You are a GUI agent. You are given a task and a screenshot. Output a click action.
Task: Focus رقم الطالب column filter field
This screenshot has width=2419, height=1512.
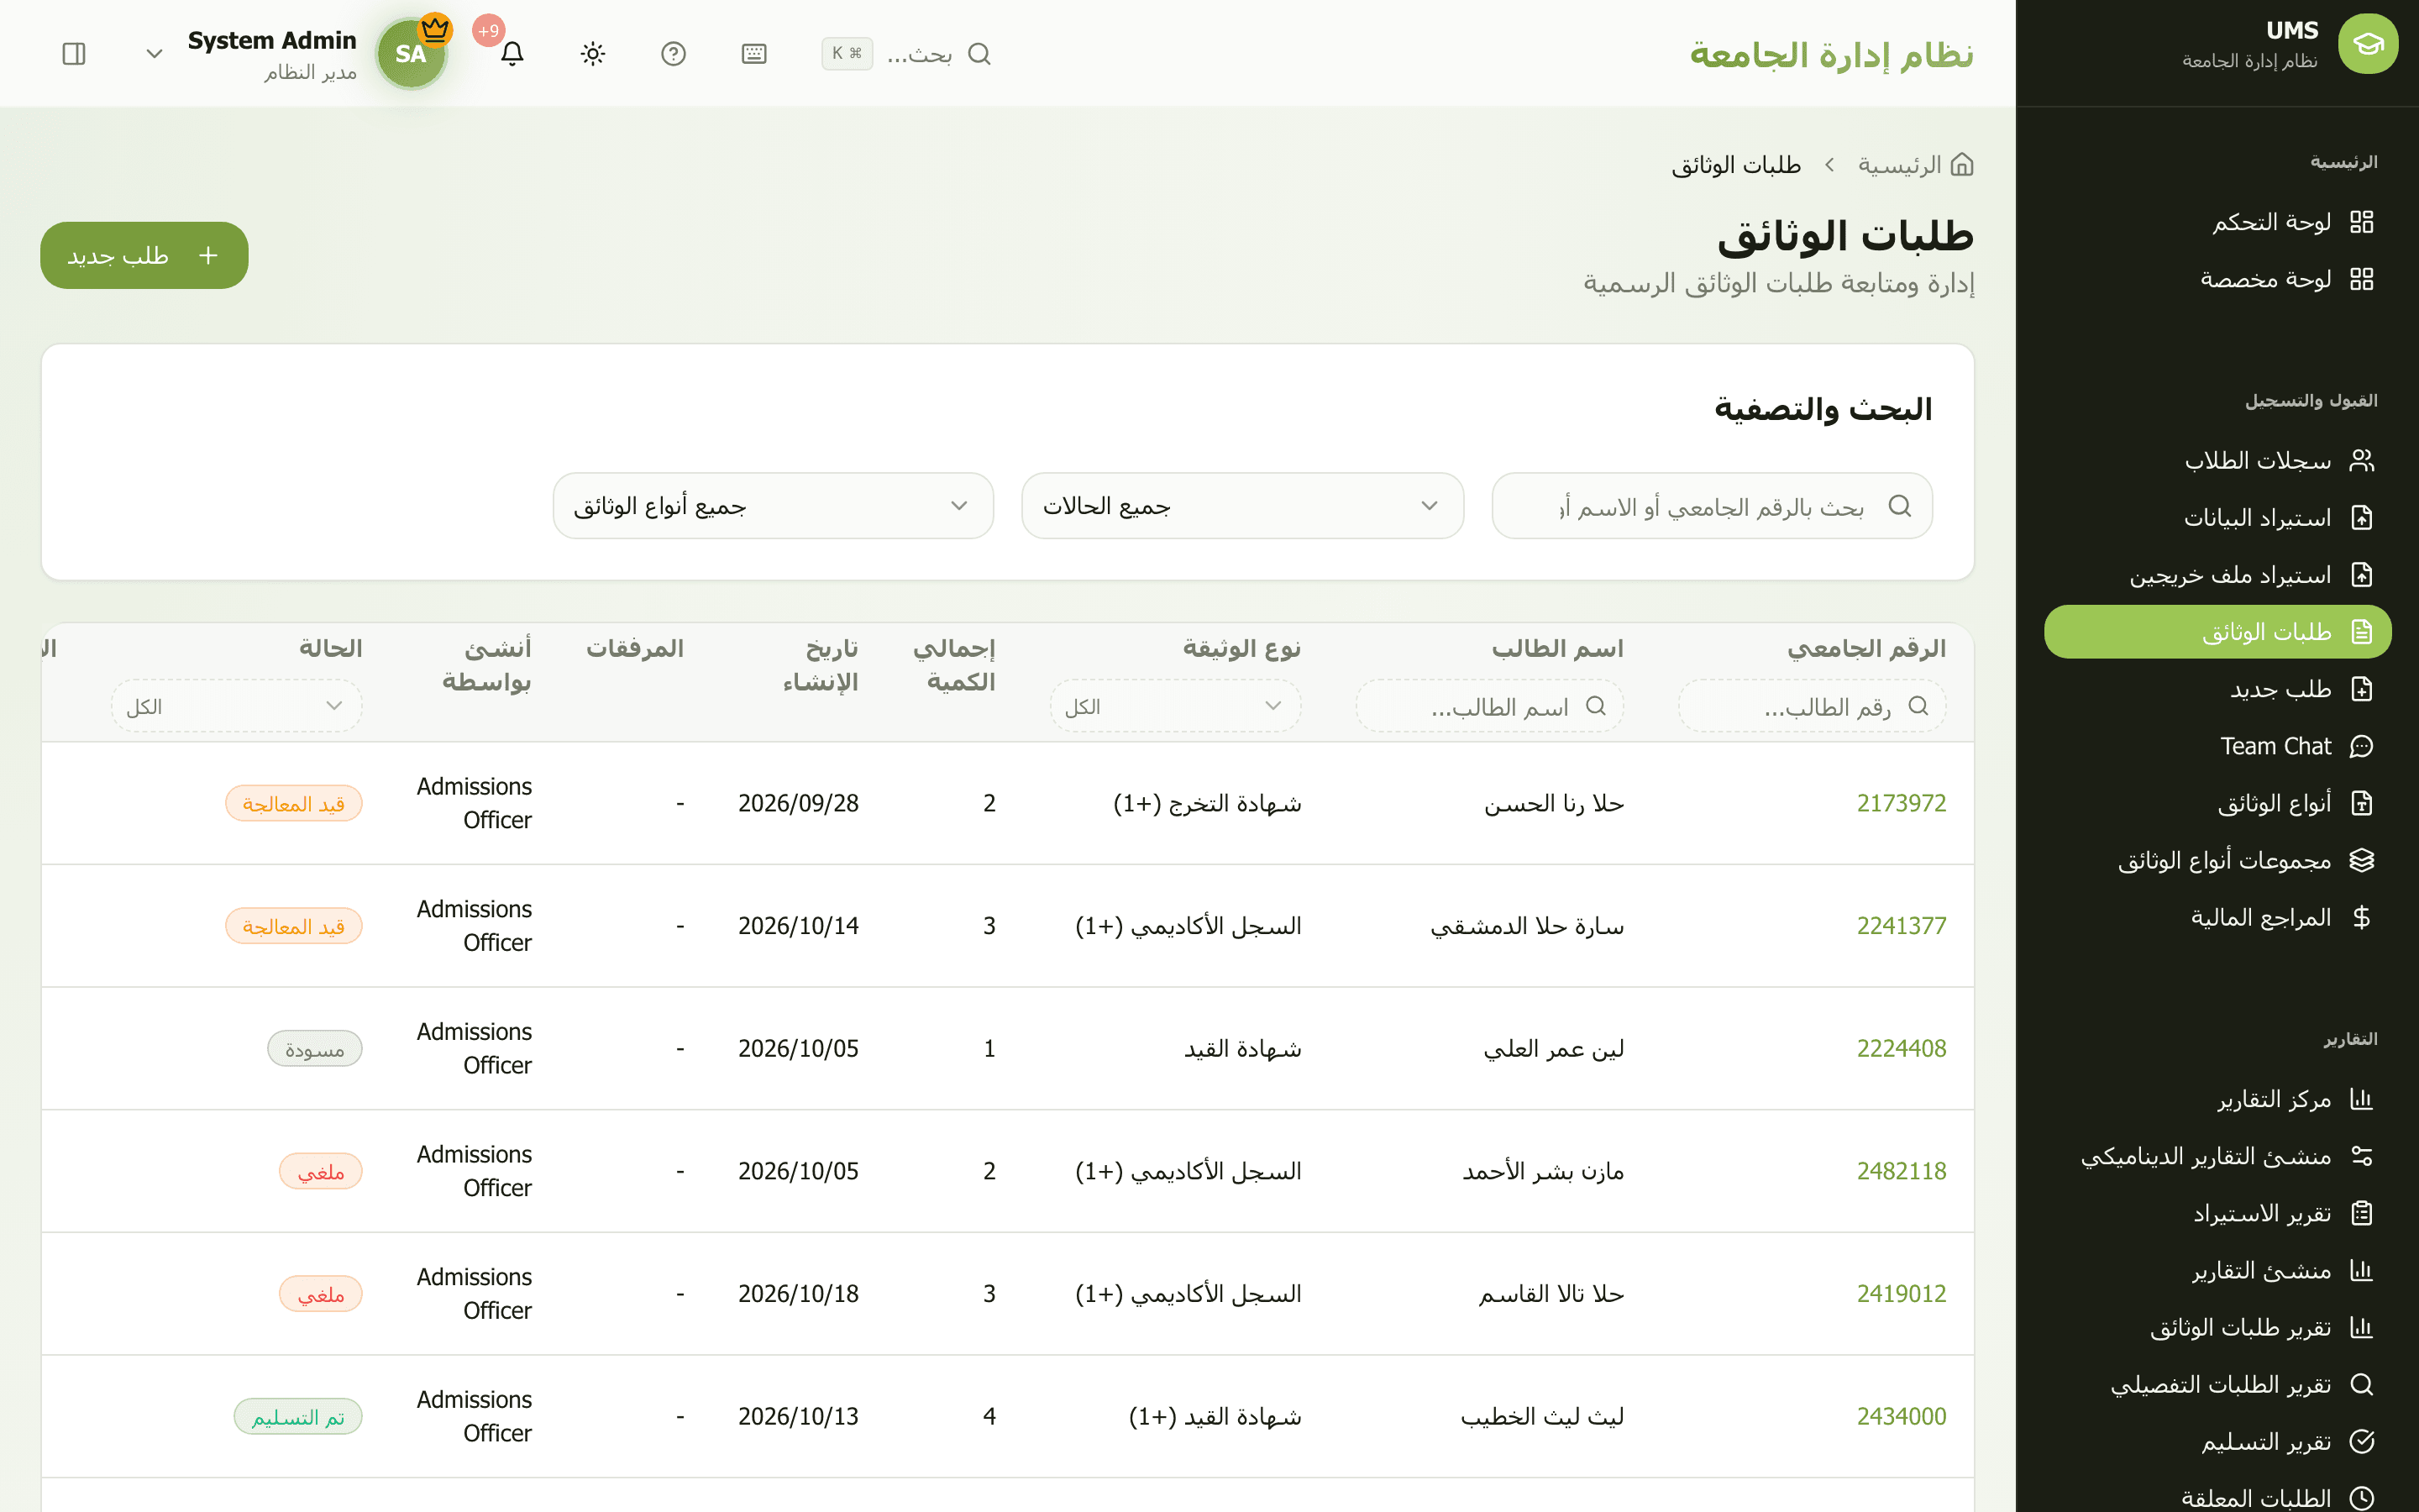1813,706
